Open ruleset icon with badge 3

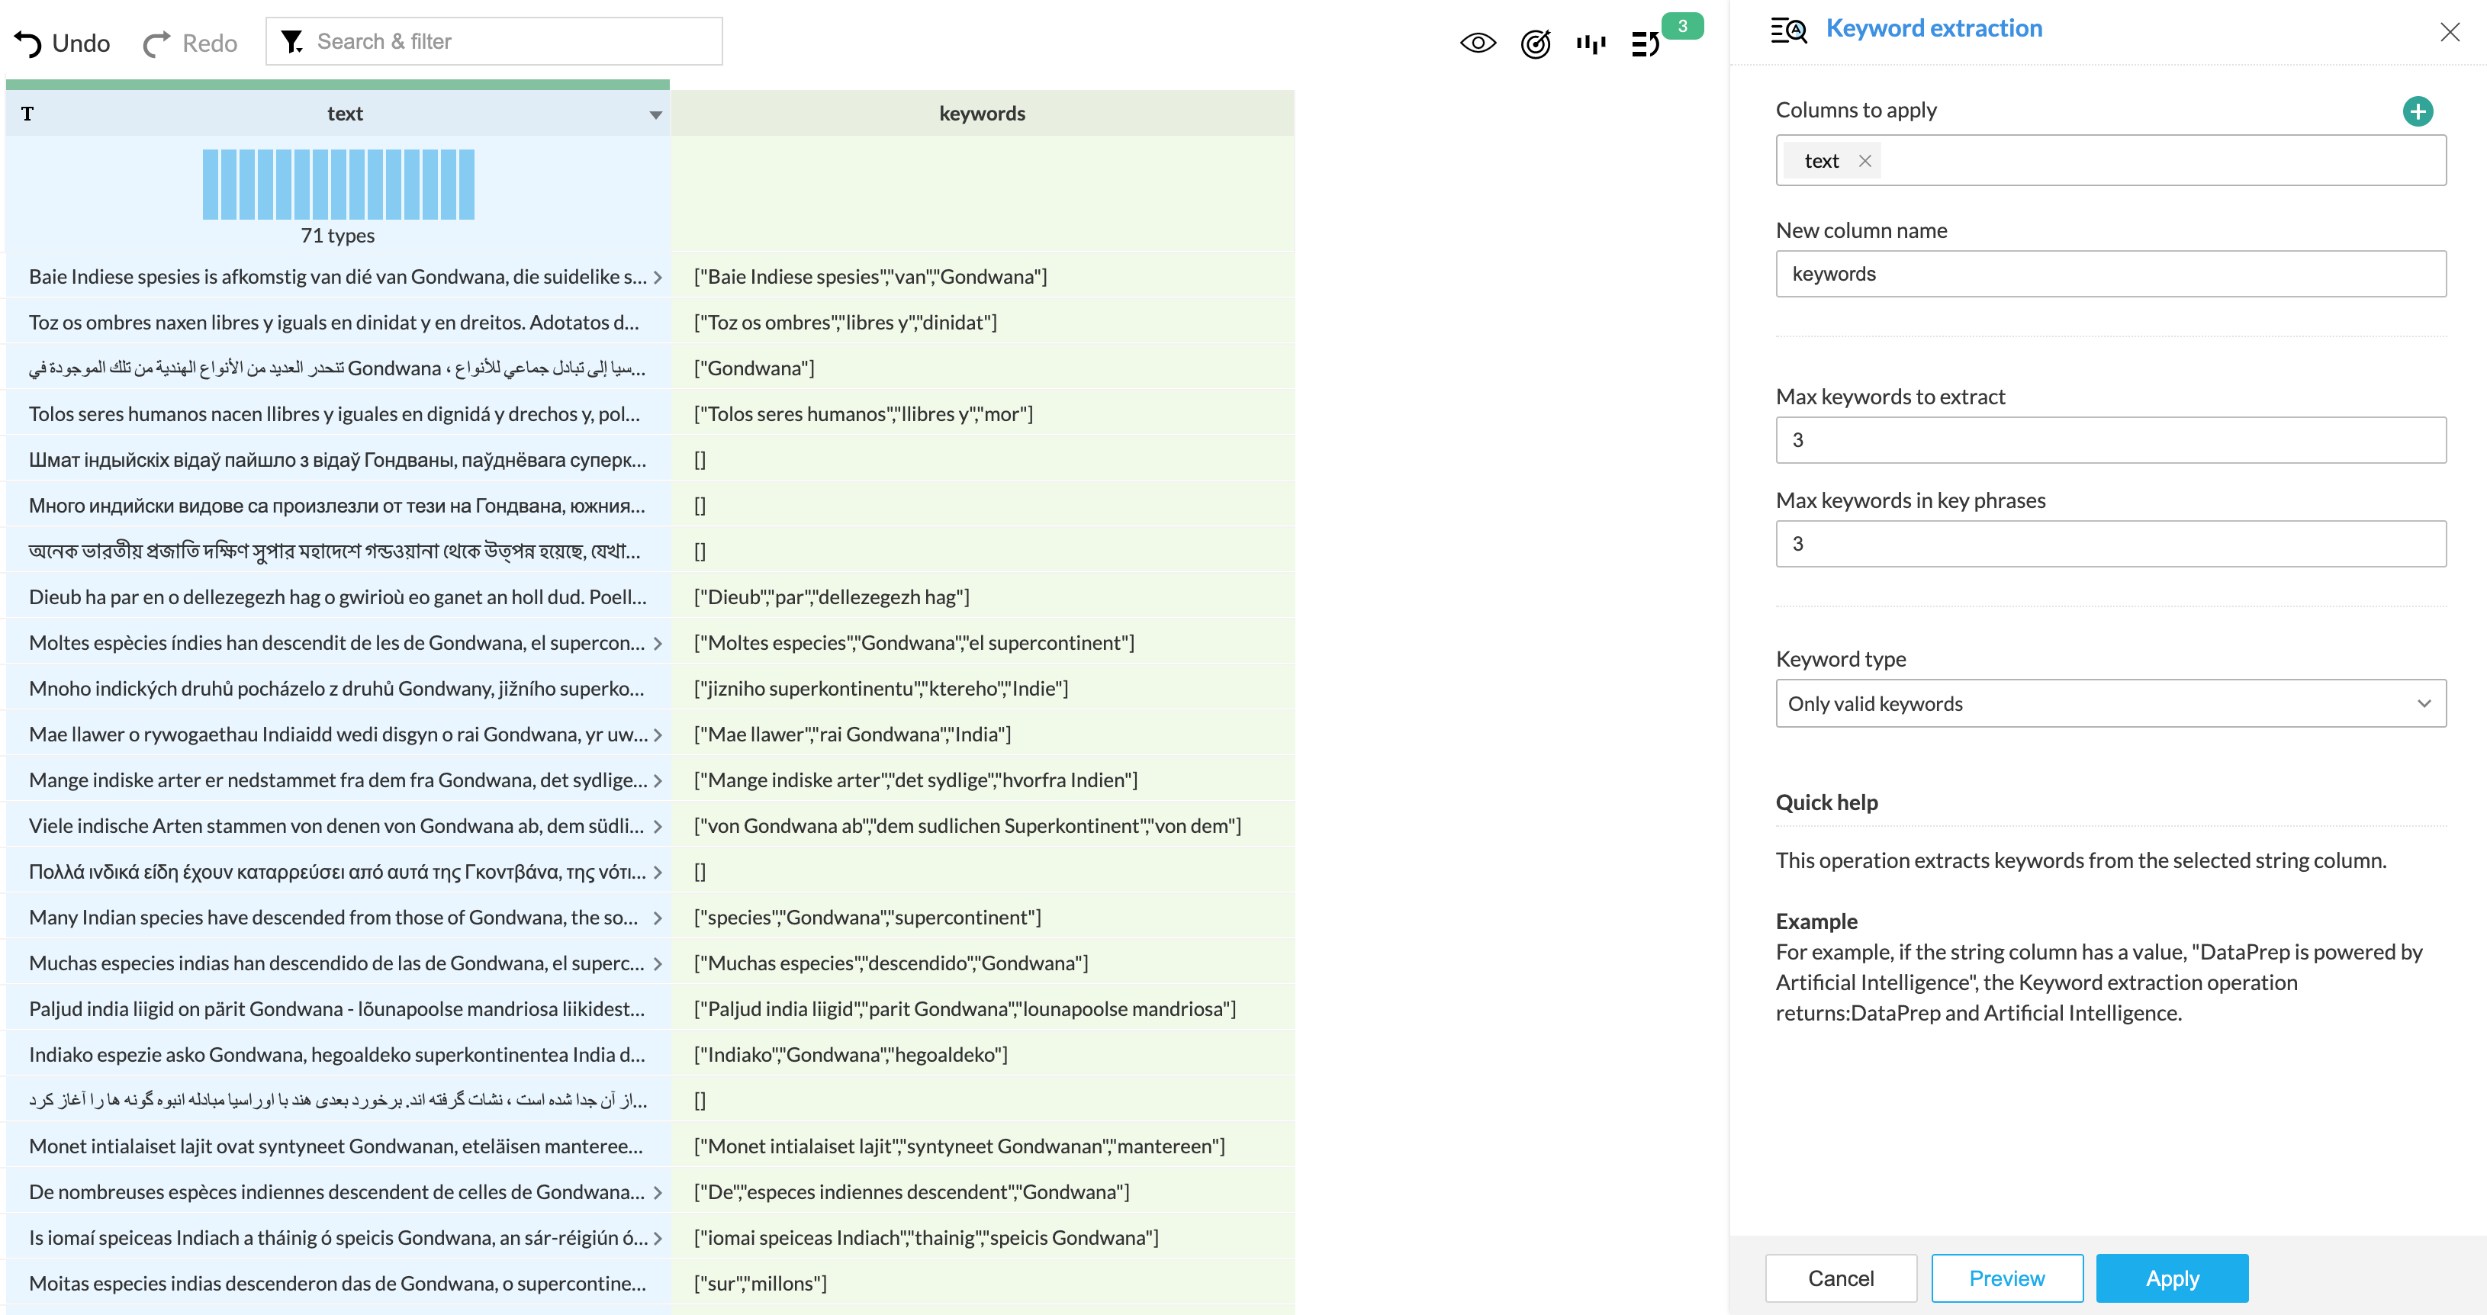(x=1646, y=43)
